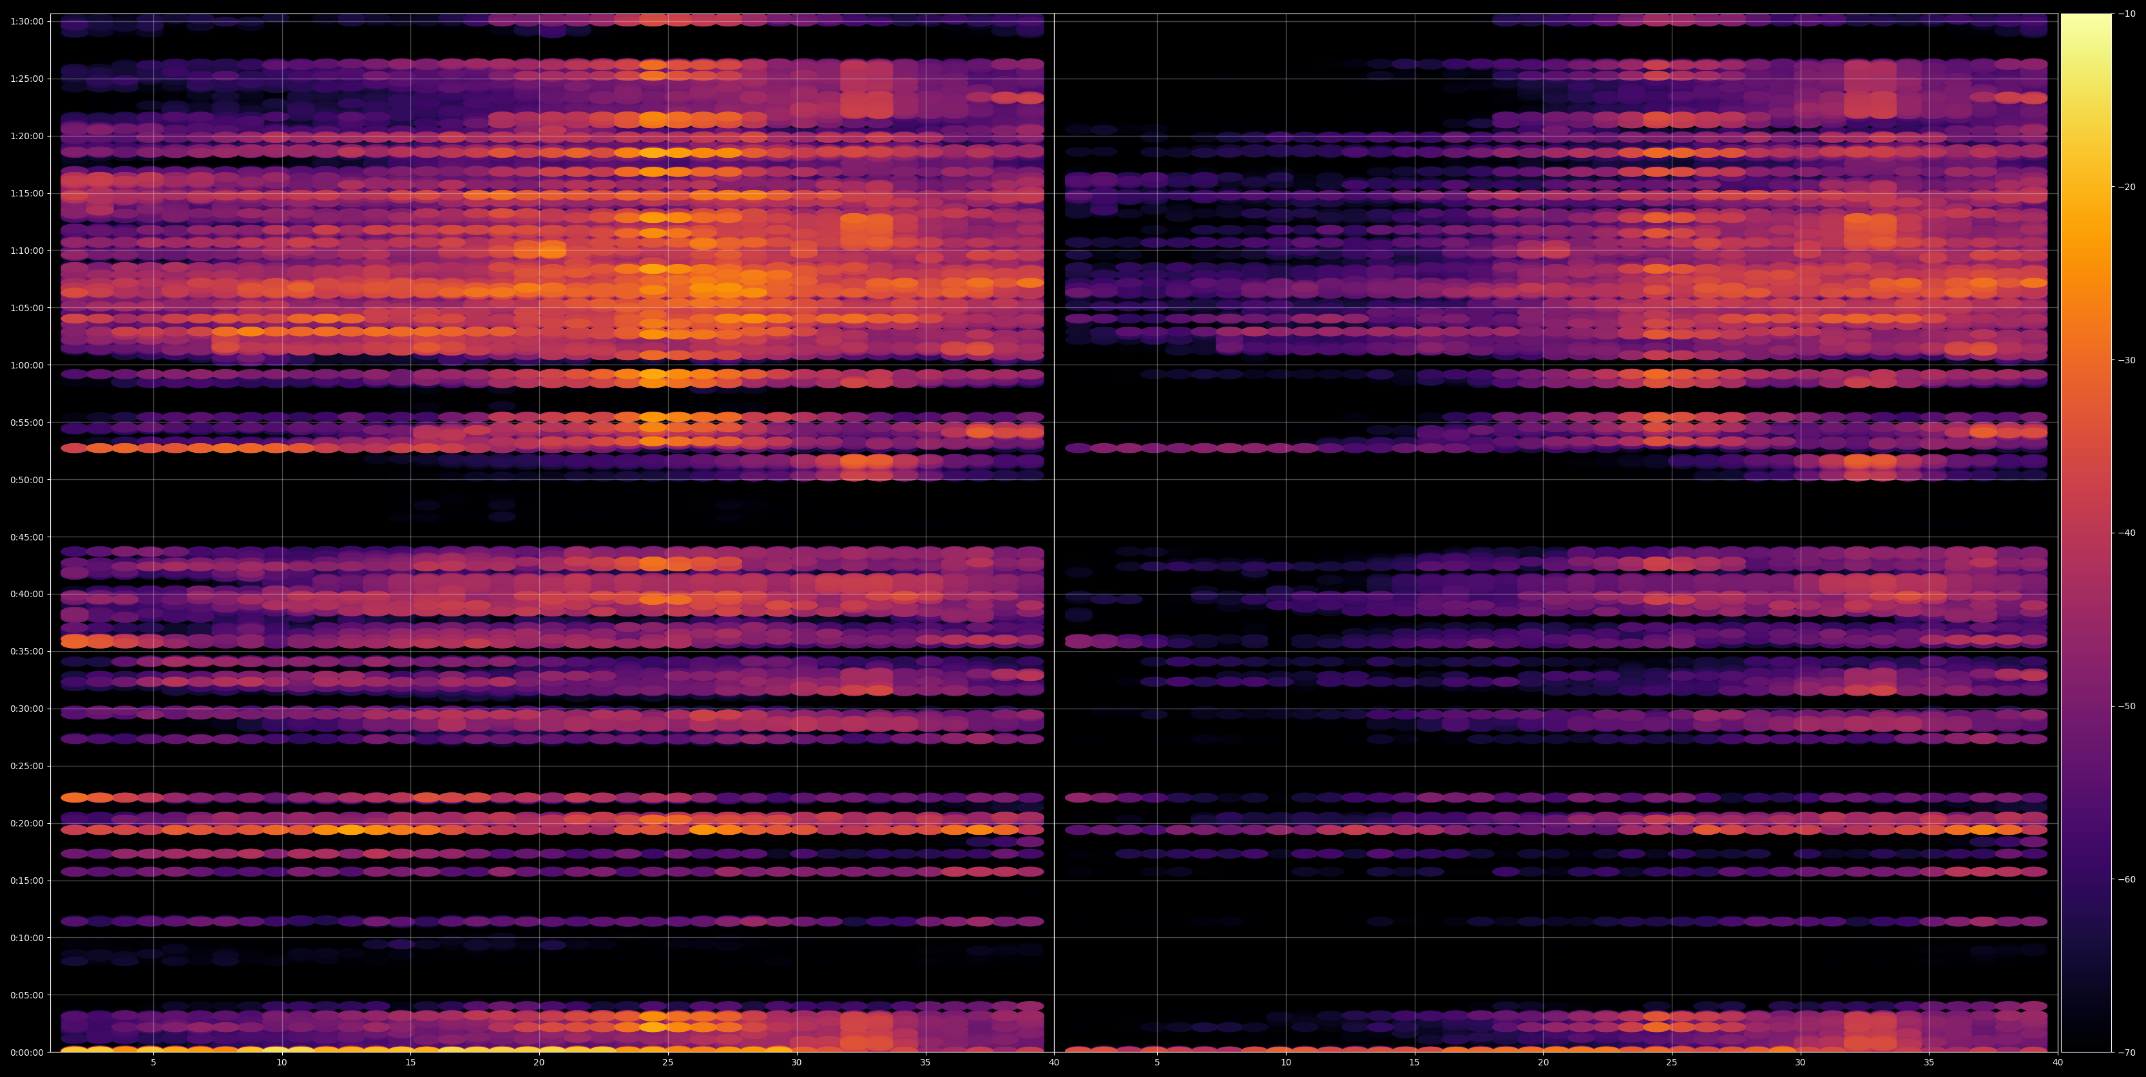Select tick 35 under the right heatmap
This screenshot has height=1077, width=2146.
tap(1930, 1063)
